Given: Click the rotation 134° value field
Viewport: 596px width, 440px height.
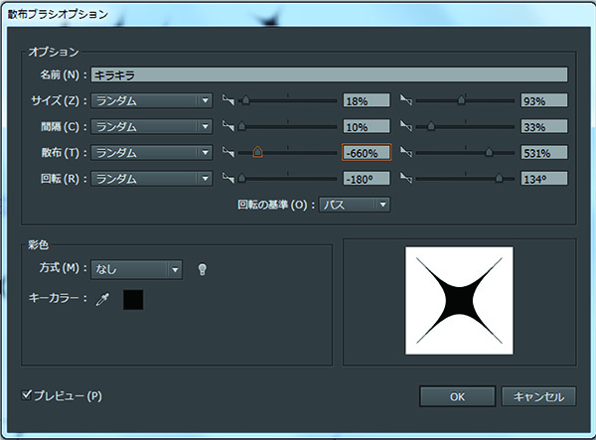Looking at the screenshot, I should tap(544, 179).
